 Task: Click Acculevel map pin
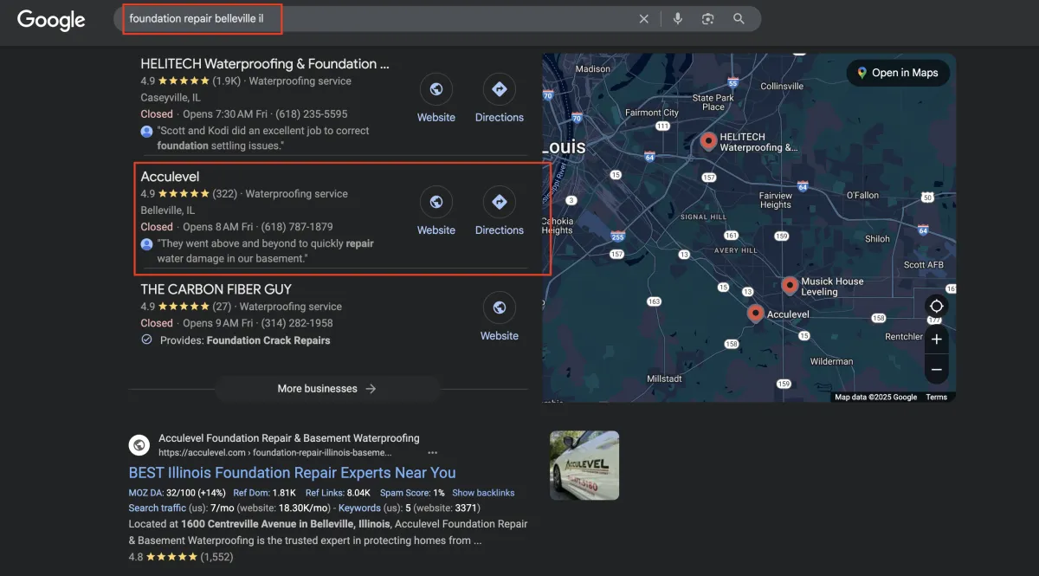point(755,314)
